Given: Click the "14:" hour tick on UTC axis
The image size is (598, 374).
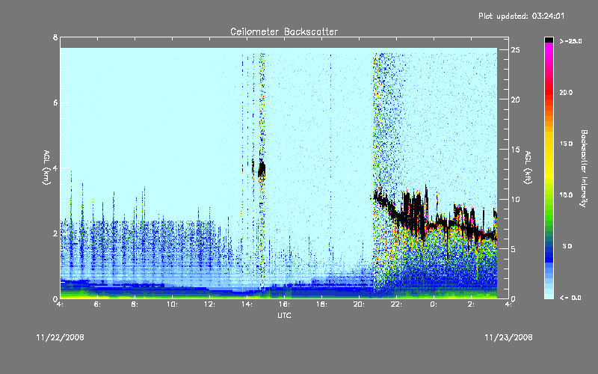Looking at the screenshot, I should coord(247,304).
